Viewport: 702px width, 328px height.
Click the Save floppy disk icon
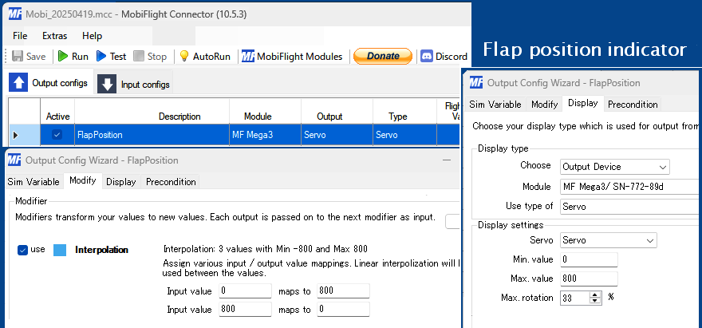18,57
